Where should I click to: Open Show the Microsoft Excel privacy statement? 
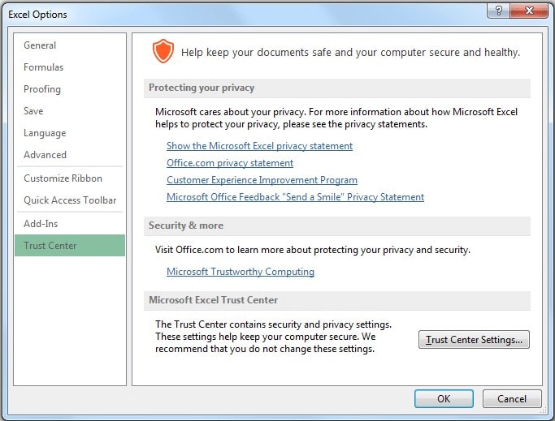click(x=259, y=146)
